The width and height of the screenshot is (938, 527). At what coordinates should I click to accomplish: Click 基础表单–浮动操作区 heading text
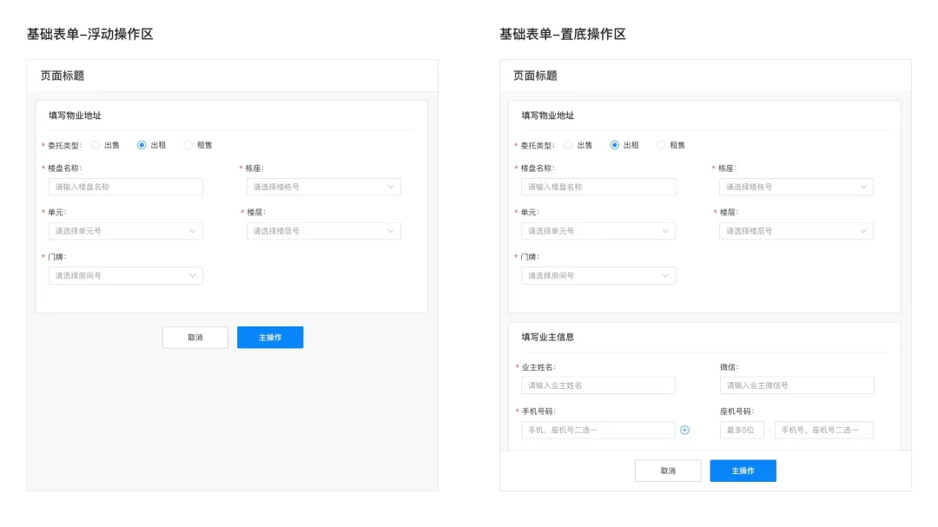tap(89, 34)
